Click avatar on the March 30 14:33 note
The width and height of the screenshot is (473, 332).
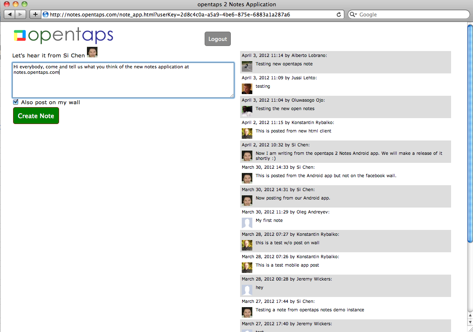click(x=247, y=178)
